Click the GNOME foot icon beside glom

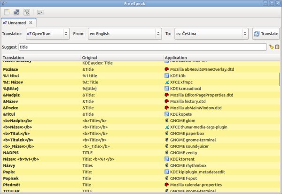pos(167,120)
